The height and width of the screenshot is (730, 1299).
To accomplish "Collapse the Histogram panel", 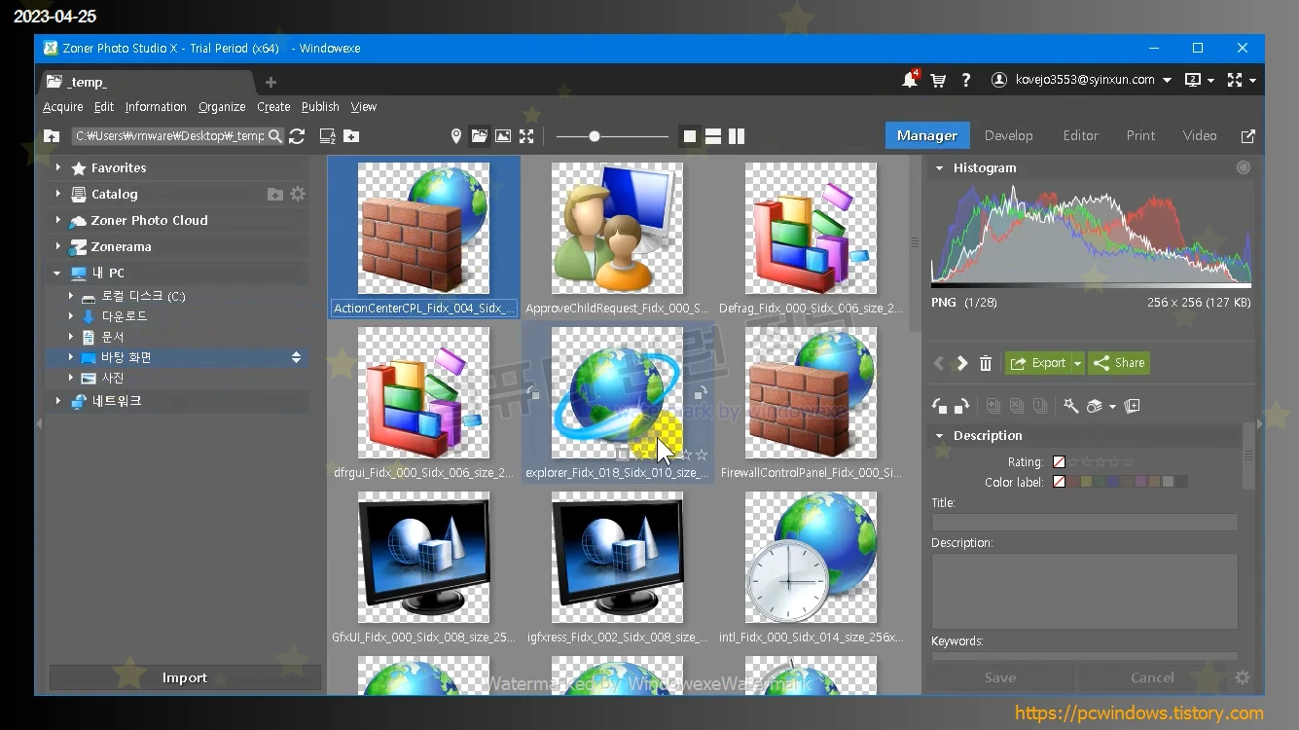I will (939, 168).
